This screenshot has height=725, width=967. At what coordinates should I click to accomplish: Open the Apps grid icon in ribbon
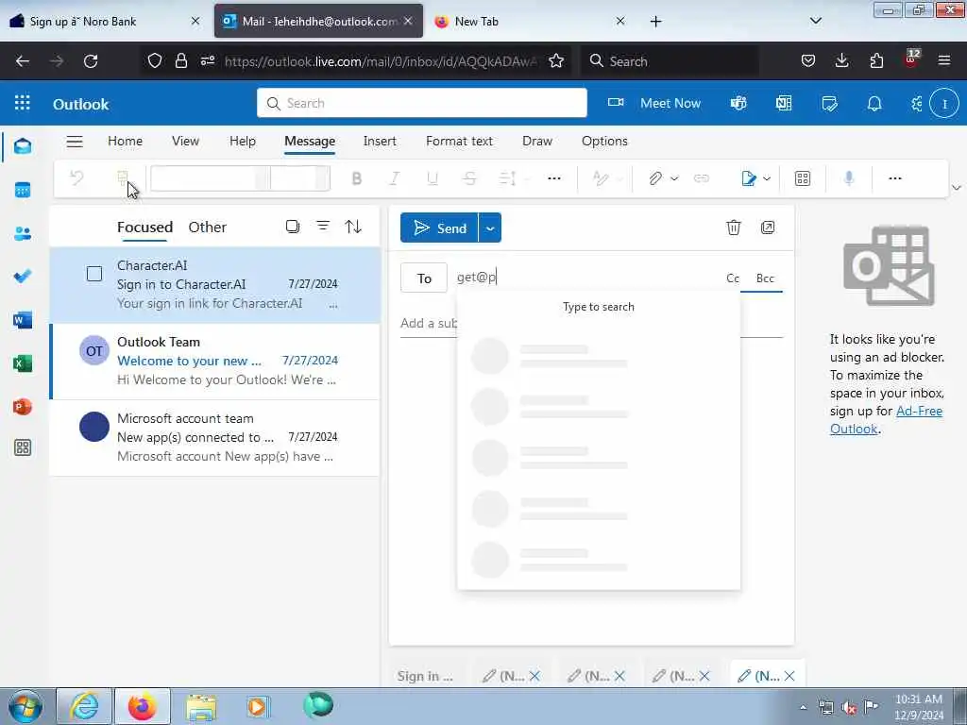(x=803, y=178)
